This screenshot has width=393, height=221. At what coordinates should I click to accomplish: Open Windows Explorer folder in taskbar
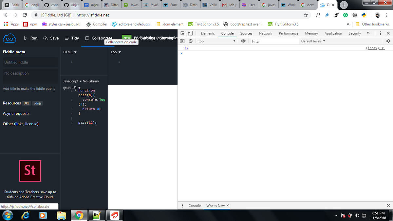click(61, 215)
